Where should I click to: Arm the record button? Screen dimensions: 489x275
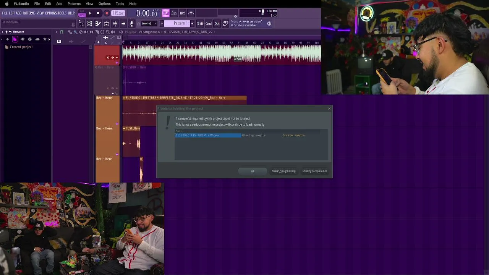[x=107, y=13]
